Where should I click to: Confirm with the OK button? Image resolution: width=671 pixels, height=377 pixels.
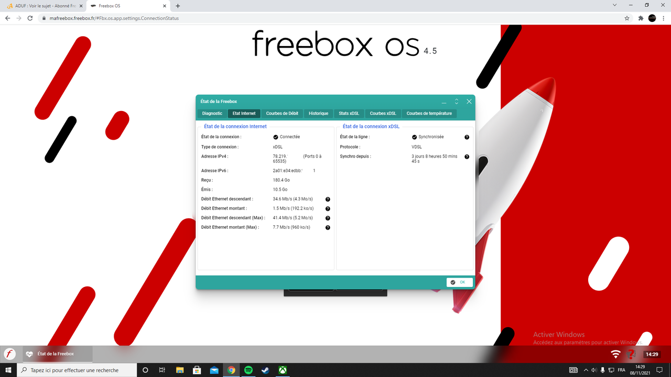coord(460,282)
